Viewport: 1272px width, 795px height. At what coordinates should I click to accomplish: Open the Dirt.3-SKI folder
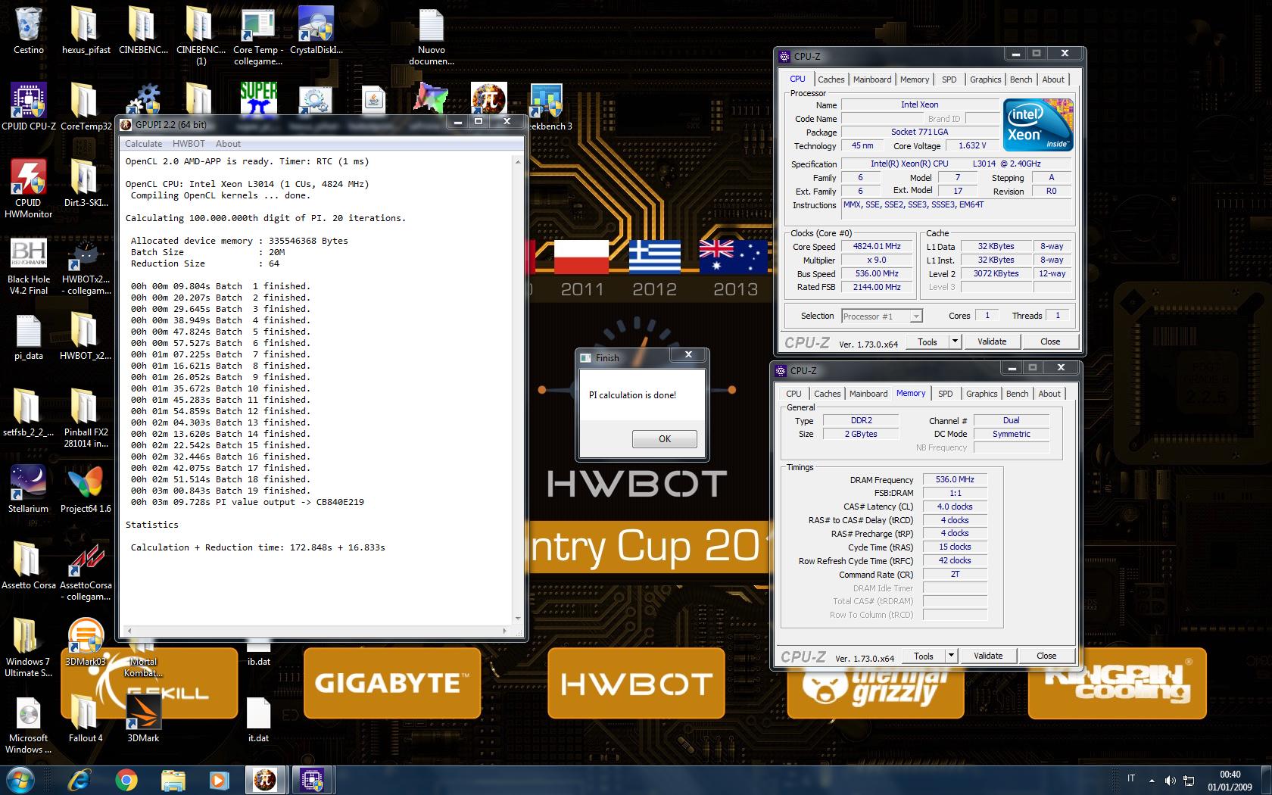tap(86, 183)
